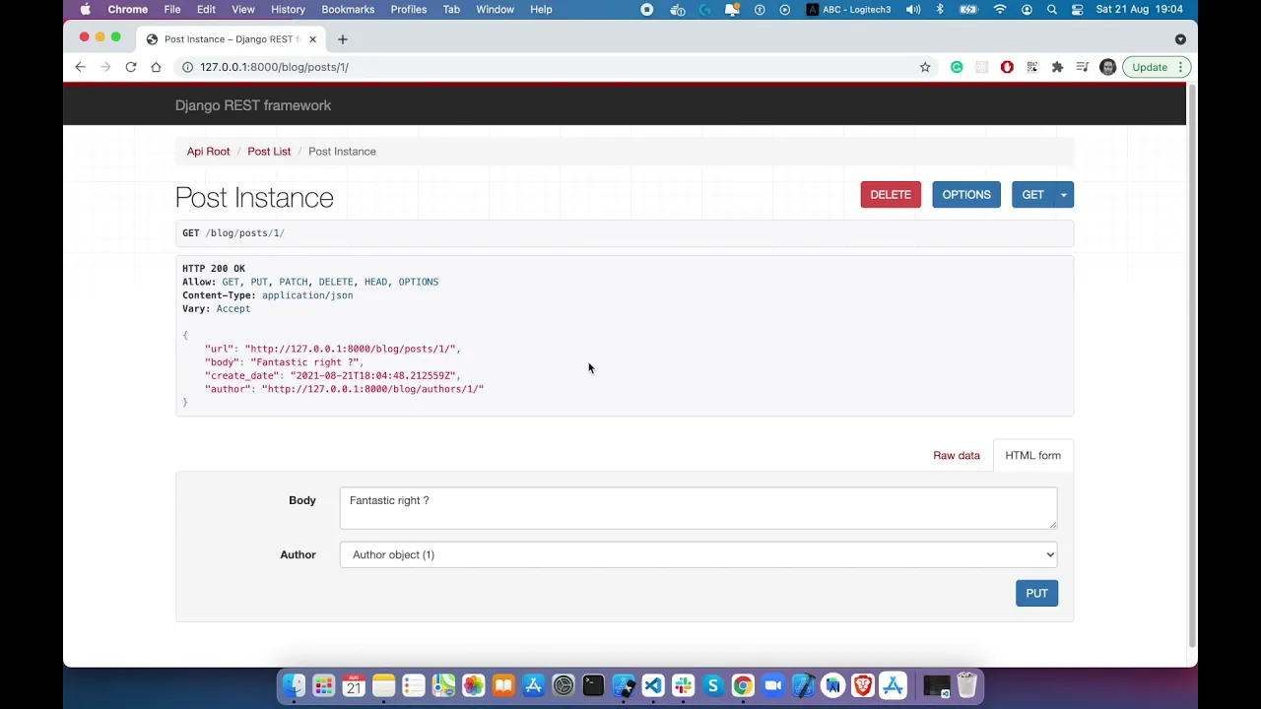The image size is (1261, 709).
Task: Open the Help menu
Action: [x=541, y=9]
